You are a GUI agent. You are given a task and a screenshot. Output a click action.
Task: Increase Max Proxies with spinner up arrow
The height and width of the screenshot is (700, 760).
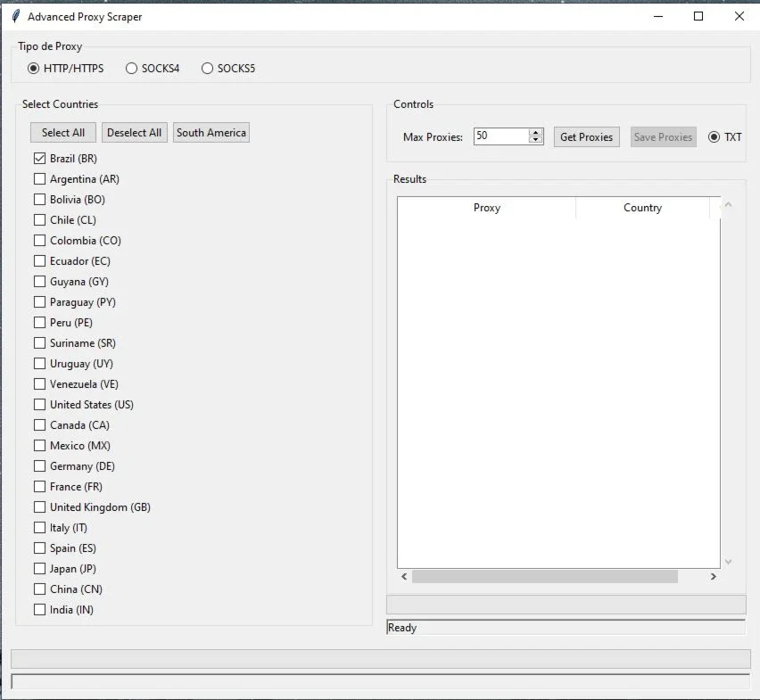click(535, 132)
